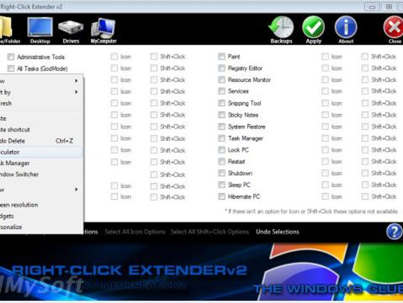
Task: Choose Personalize in the context menu
Action: click(41, 227)
